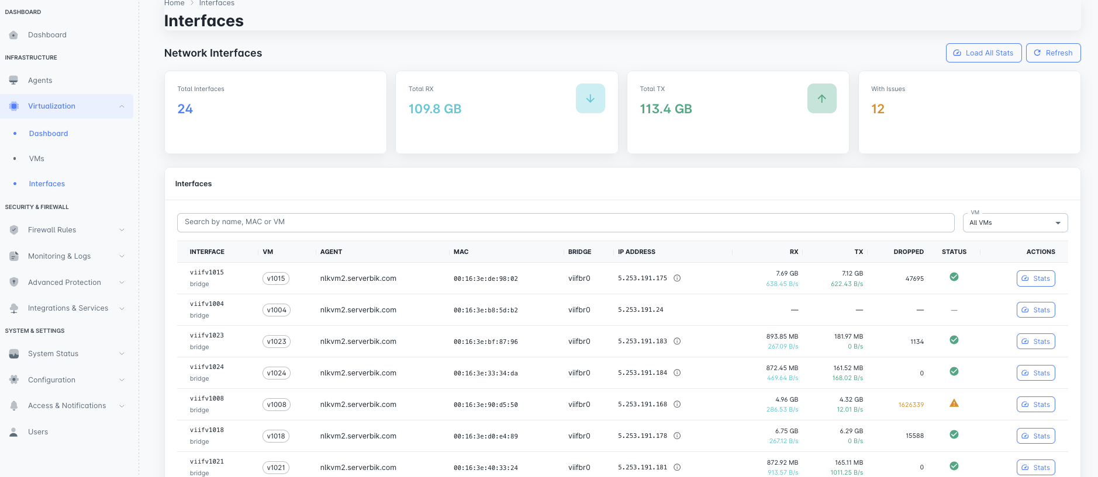Viewport: 1098px width, 477px height.
Task: Click the Total TX up-arrow icon
Action: click(x=822, y=99)
